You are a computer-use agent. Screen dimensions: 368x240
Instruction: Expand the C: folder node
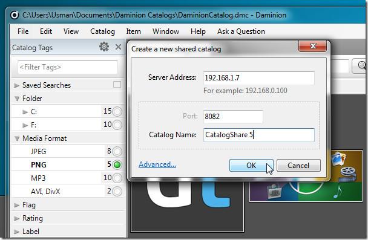click(x=25, y=112)
